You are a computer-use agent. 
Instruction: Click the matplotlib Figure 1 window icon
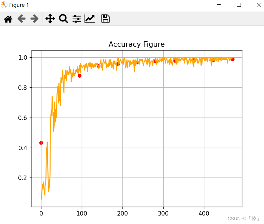pos(4,5)
